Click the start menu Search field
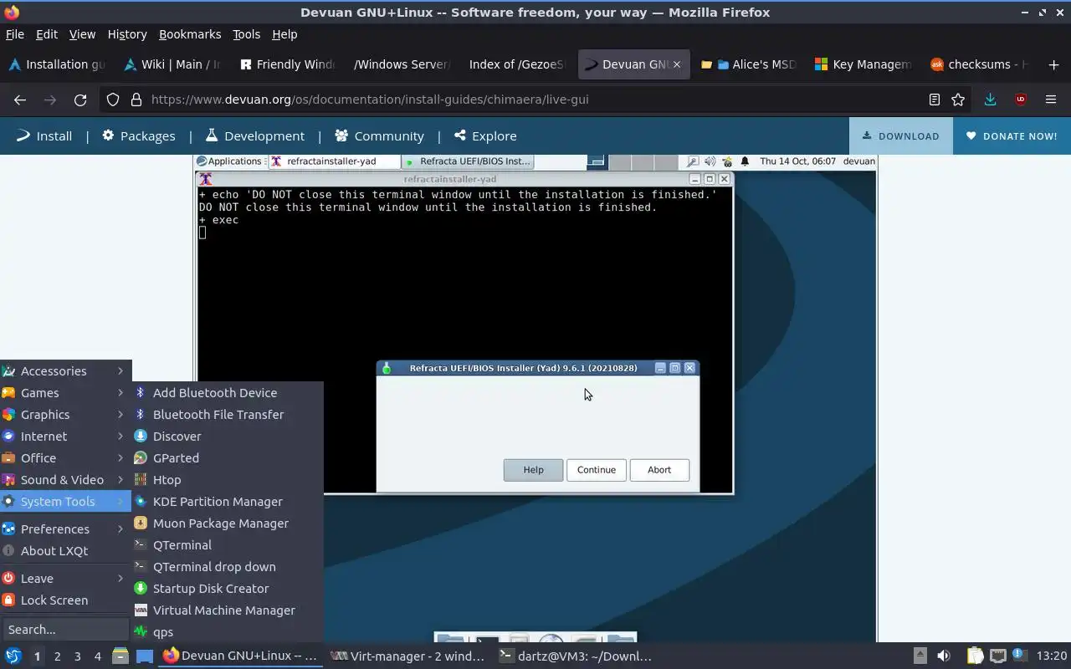1071x669 pixels. [x=65, y=629]
